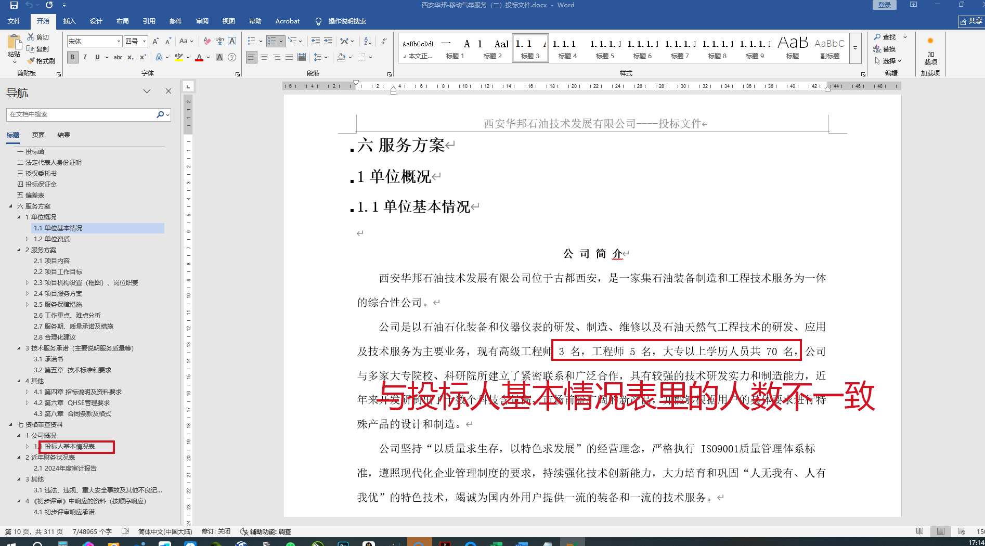The height and width of the screenshot is (546, 985).
Task: Click the Copy (复制) button
Action: coord(37,49)
